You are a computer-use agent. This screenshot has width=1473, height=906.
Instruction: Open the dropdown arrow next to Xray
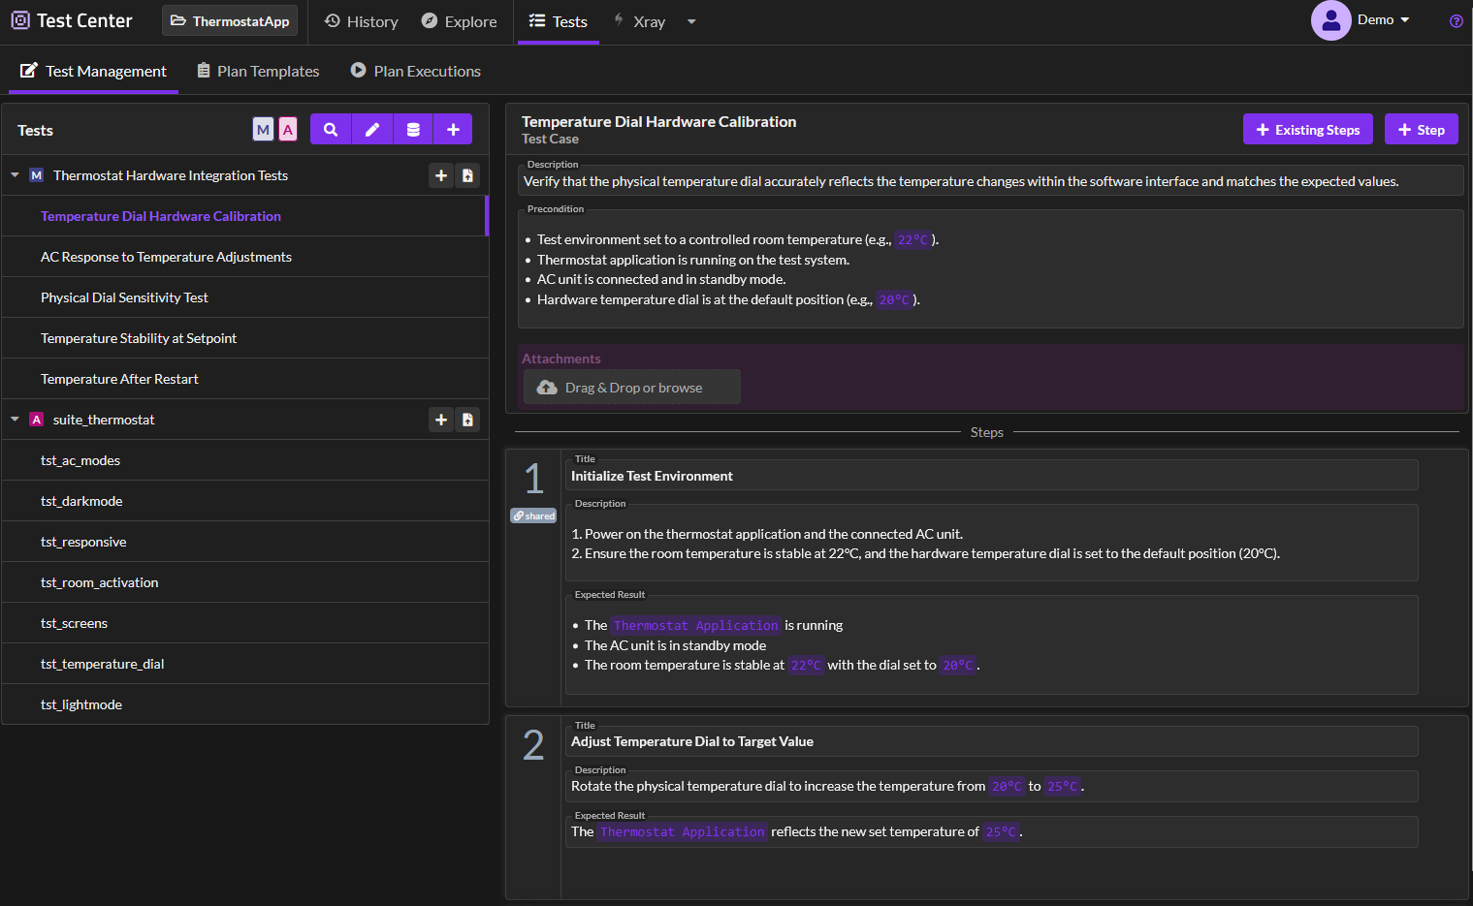click(x=691, y=21)
